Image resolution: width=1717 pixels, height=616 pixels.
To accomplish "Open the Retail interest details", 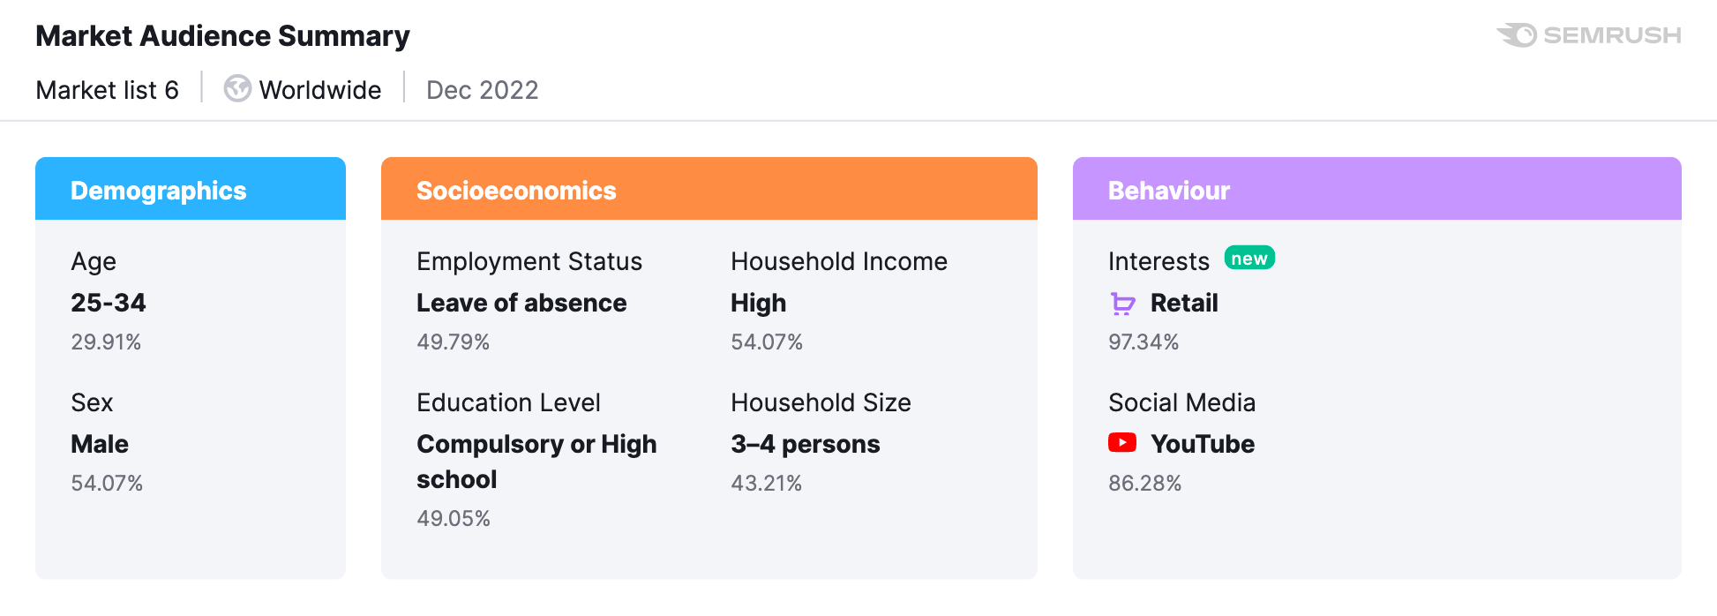I will coord(1184,303).
